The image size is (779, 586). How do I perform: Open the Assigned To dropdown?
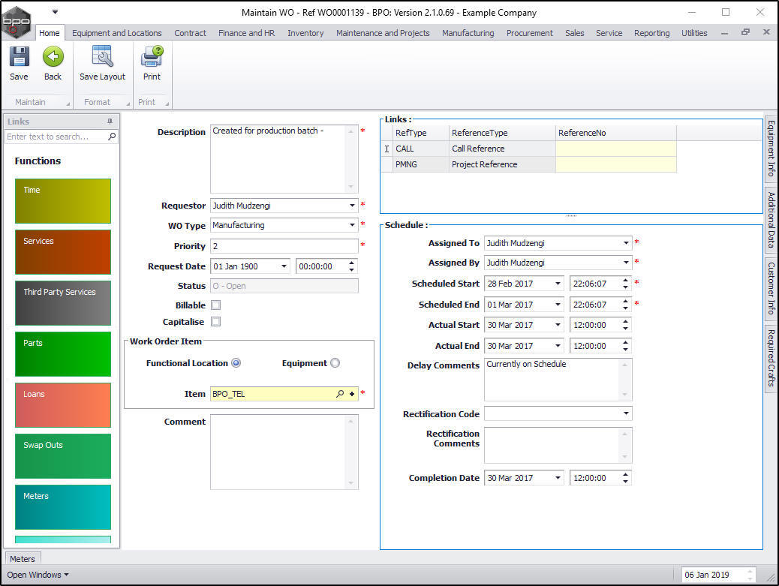point(626,243)
